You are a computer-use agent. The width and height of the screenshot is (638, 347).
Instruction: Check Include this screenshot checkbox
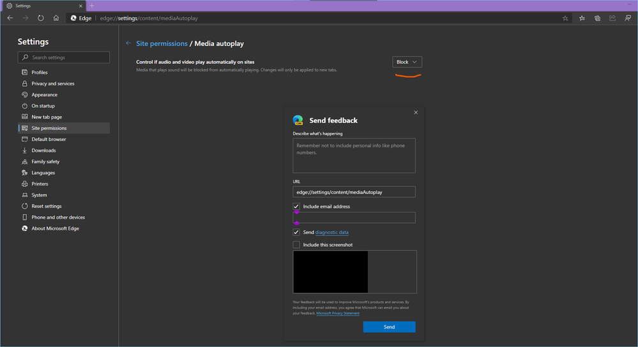tap(296, 244)
